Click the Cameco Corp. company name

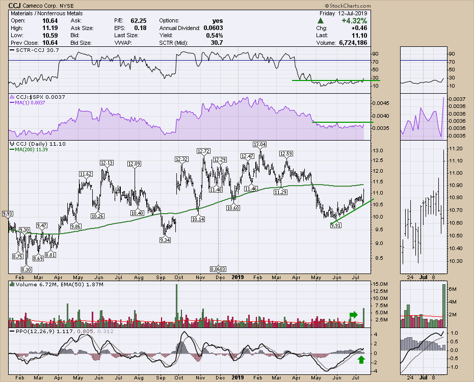pos(39,6)
